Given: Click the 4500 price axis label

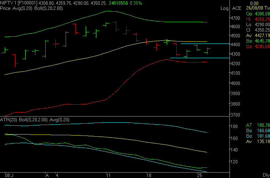Looking at the screenshot, I should pyautogui.click(x=236, y=36).
